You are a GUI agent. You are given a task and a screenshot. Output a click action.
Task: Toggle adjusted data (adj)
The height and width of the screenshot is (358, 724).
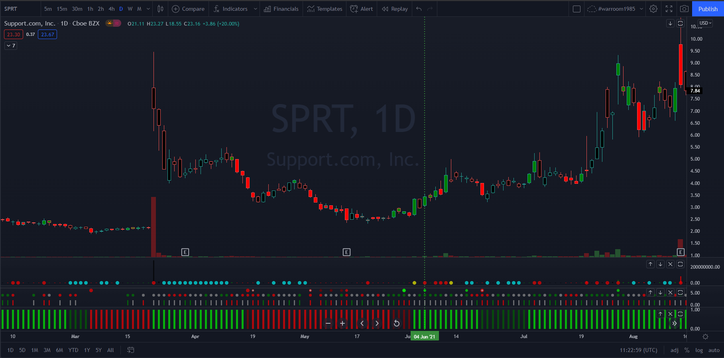674,350
